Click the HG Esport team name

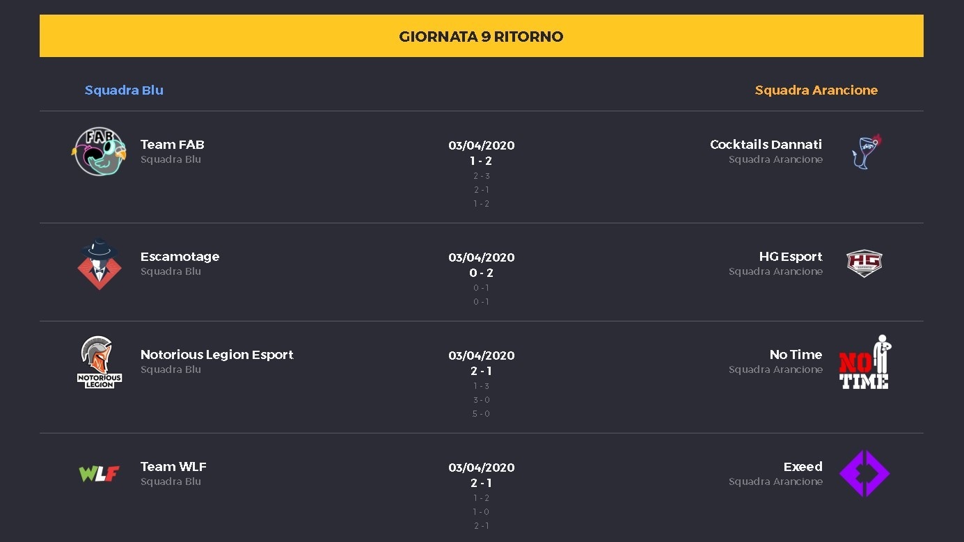point(791,256)
